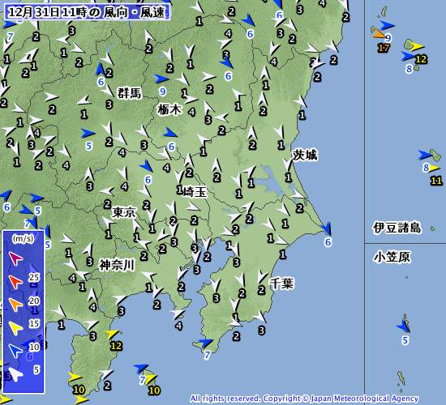Click the legend value 15
446x405 pixels.
pyautogui.click(x=34, y=323)
